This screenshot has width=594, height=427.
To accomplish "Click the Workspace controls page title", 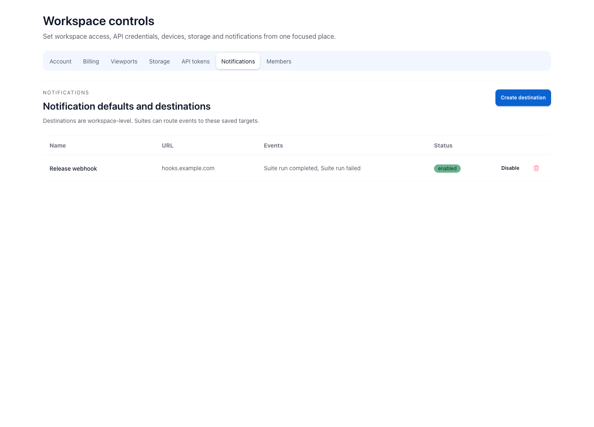I will click(x=99, y=21).
